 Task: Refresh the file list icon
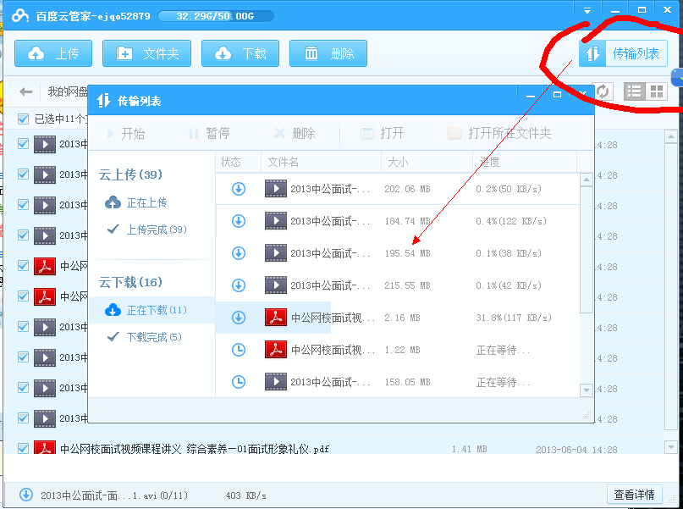603,91
